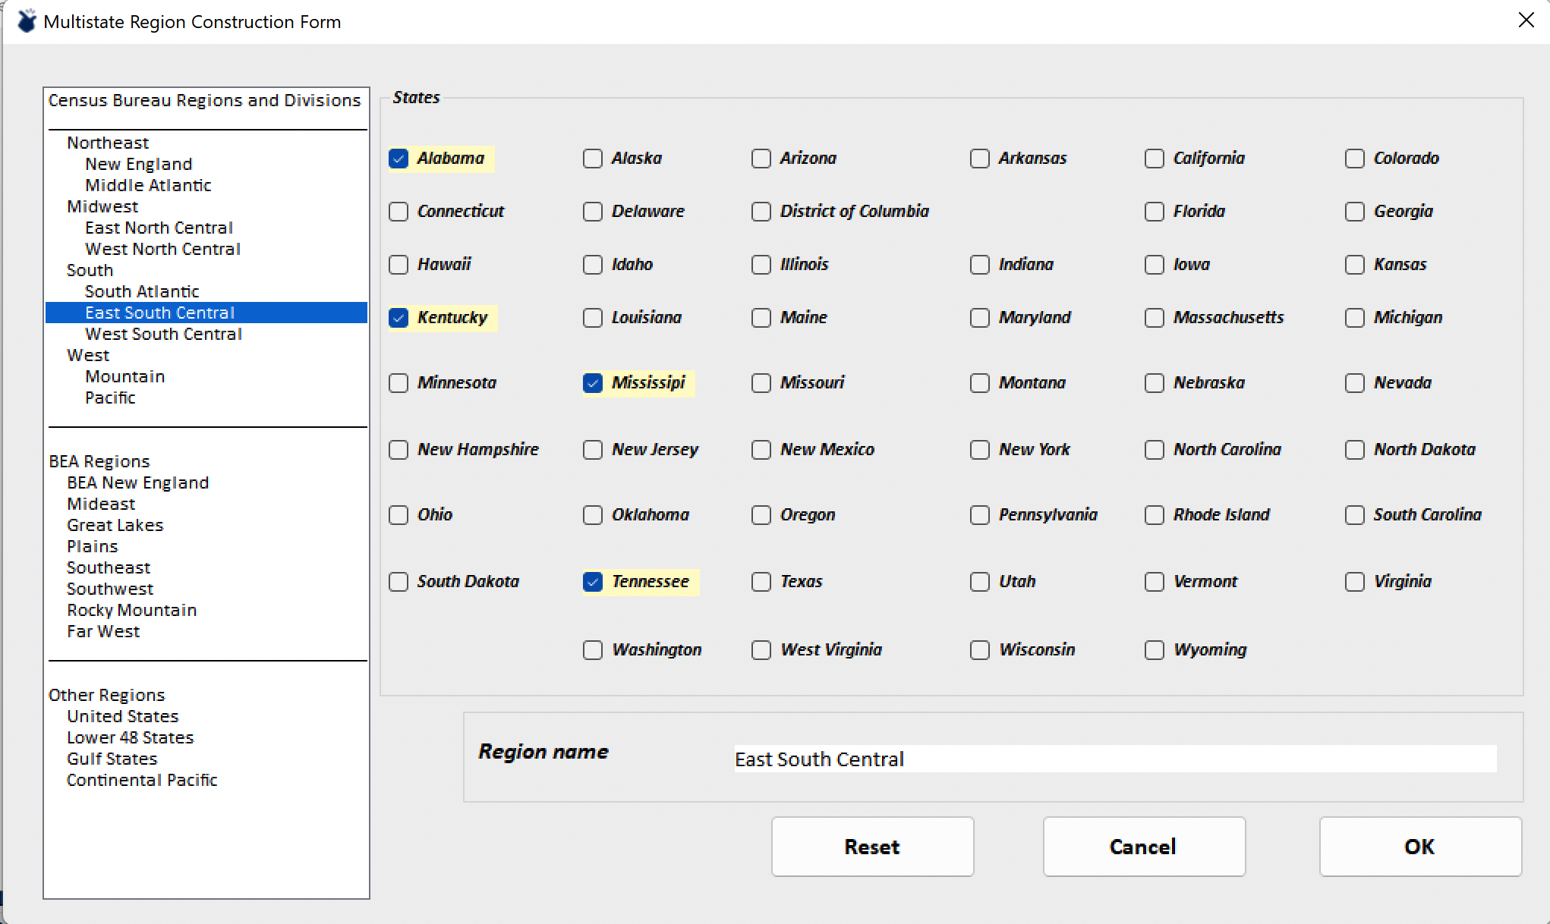Uncheck the Alabama checkbox

click(x=399, y=159)
